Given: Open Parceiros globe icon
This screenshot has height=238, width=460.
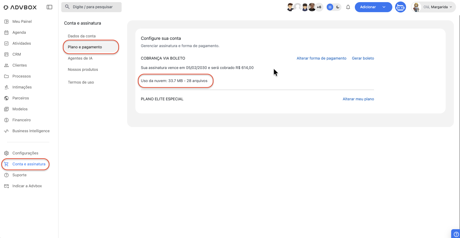Looking at the screenshot, I should (6, 98).
